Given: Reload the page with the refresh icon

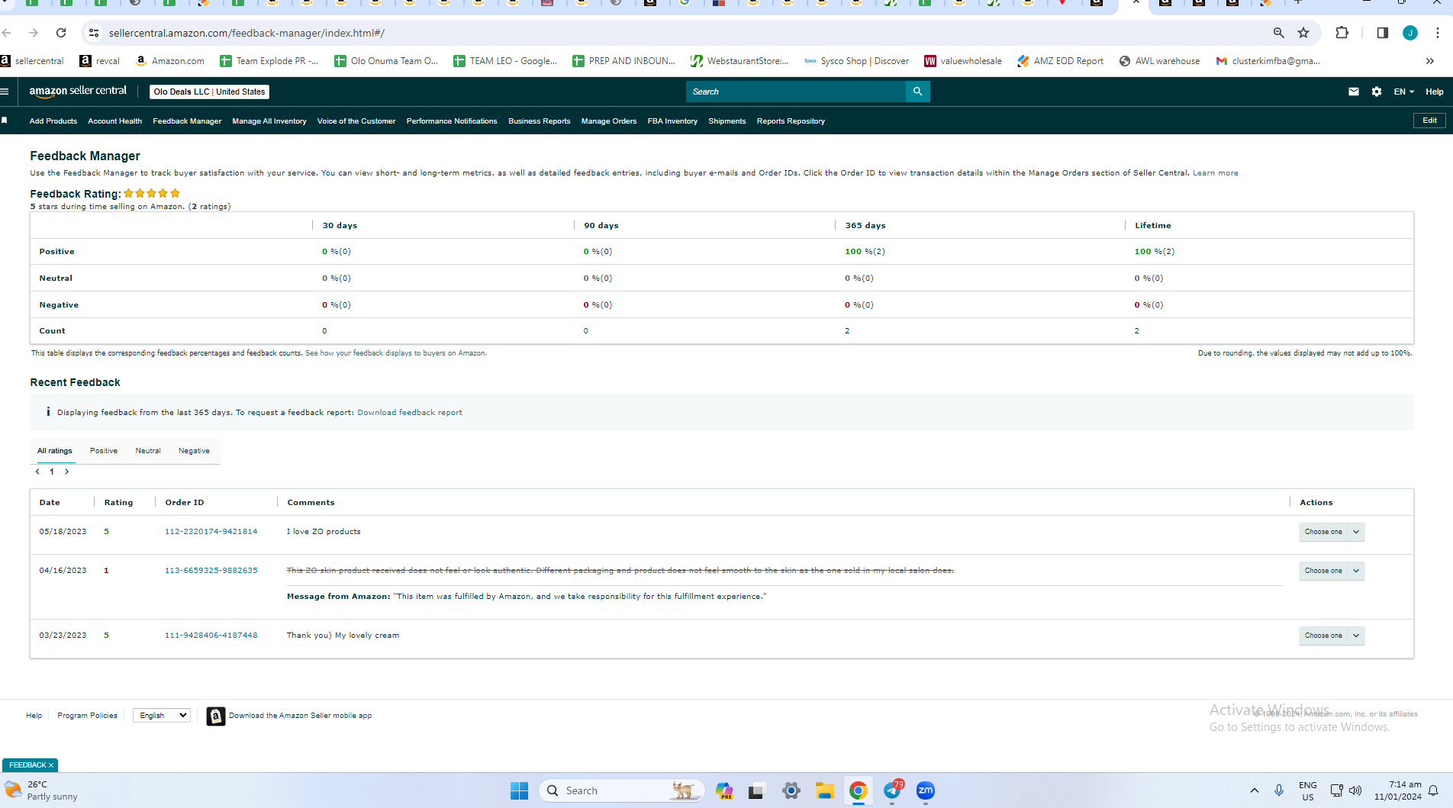Looking at the screenshot, I should tap(61, 33).
